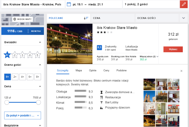Click the minimum price slider handle
This screenshot has height=127, width=189.
pyautogui.click(x=7, y=102)
